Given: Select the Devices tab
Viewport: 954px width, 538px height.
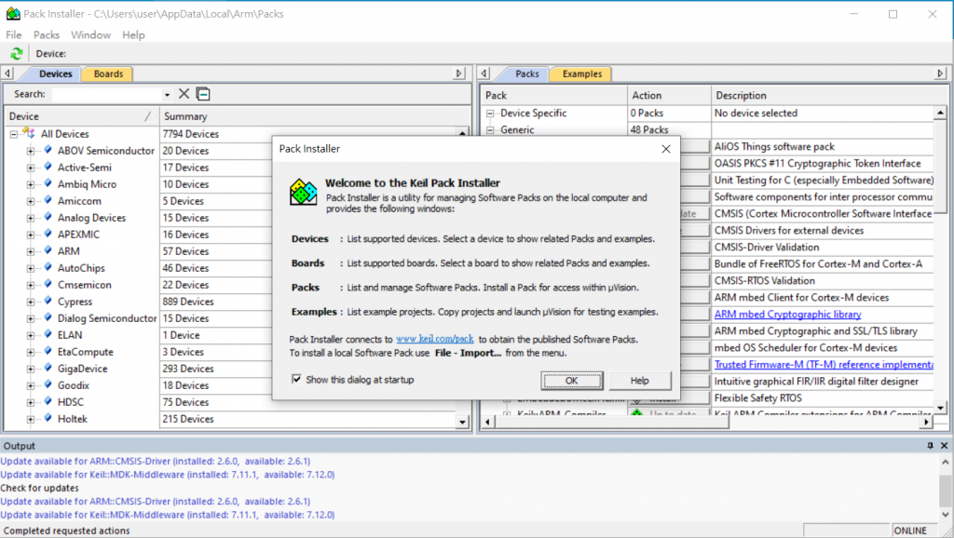Looking at the screenshot, I should pos(55,74).
